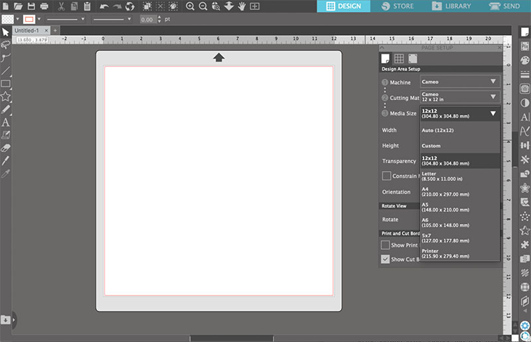Fit to page icon
The height and width of the screenshot is (342, 531).
pos(255,6)
